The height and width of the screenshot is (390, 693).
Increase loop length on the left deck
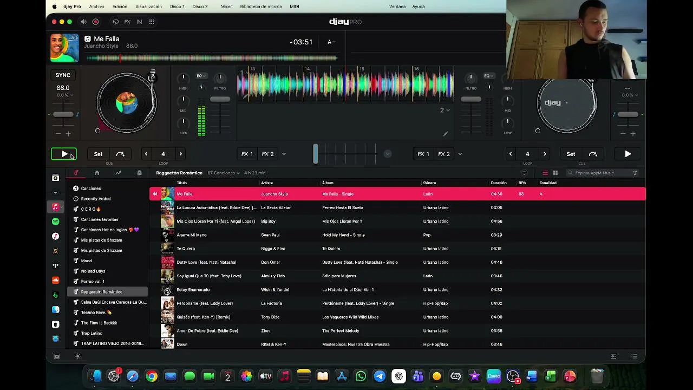click(181, 154)
